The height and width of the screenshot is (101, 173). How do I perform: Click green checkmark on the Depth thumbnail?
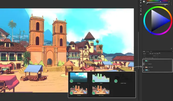click(x=116, y=81)
